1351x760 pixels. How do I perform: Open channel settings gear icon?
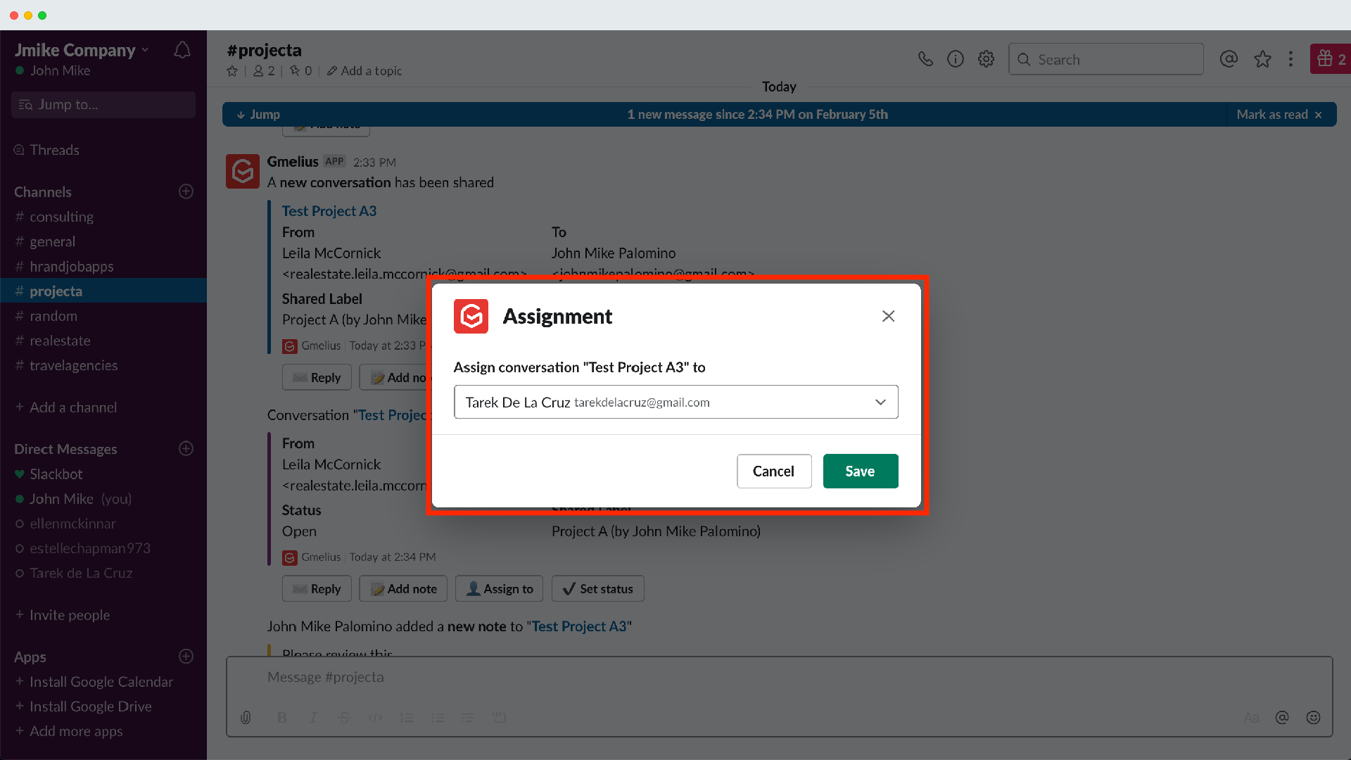(986, 59)
